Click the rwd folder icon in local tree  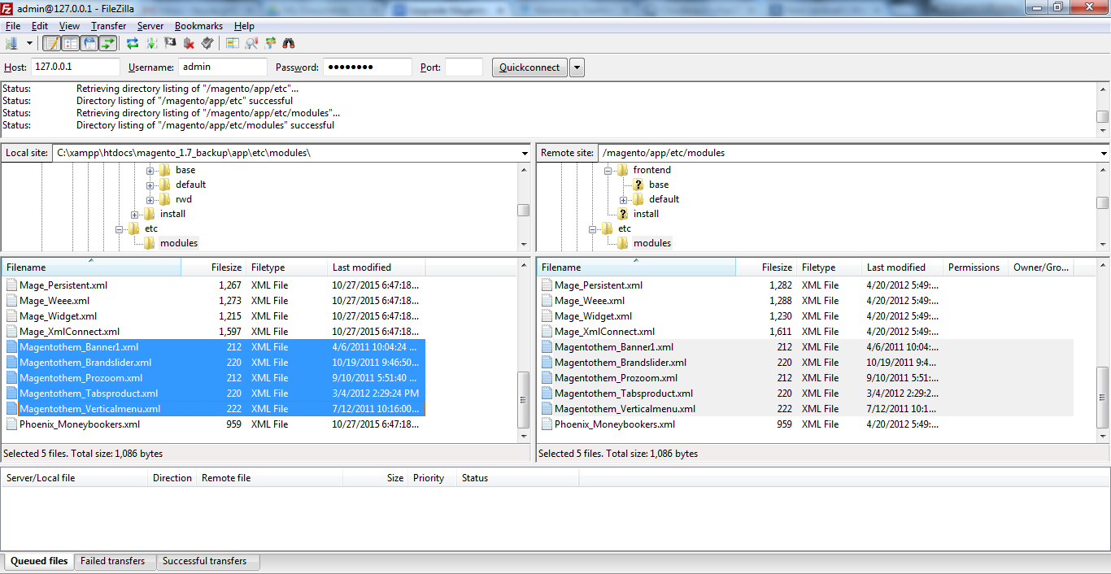pyautogui.click(x=165, y=199)
